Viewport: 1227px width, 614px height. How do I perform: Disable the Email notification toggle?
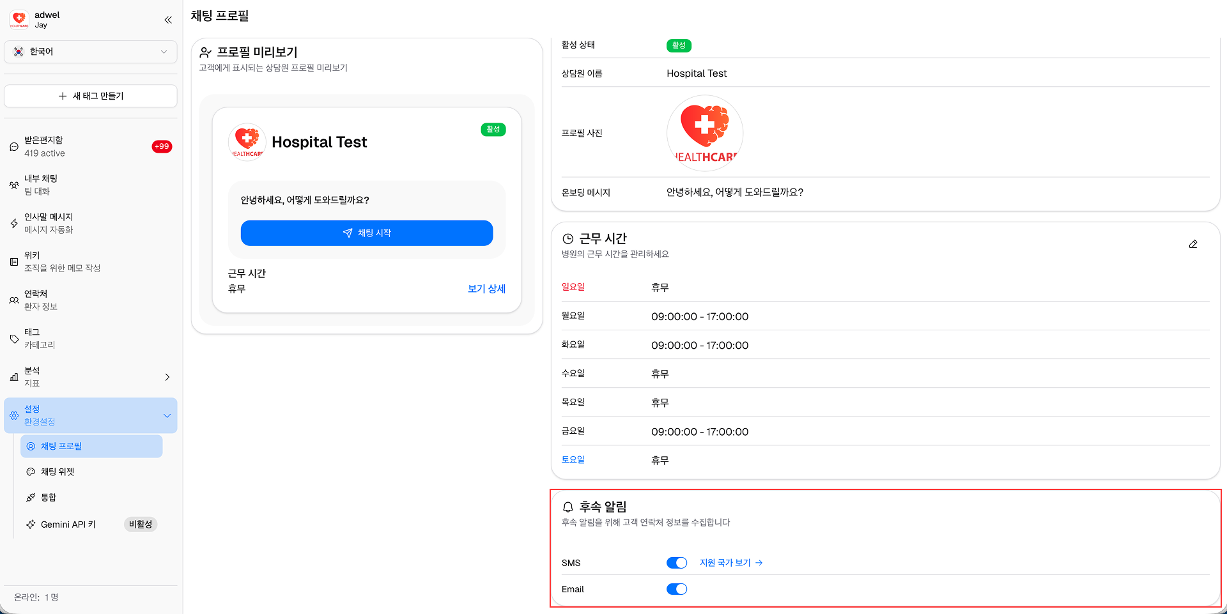click(x=677, y=588)
